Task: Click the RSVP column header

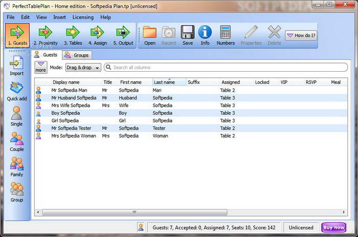Action: pos(317,82)
